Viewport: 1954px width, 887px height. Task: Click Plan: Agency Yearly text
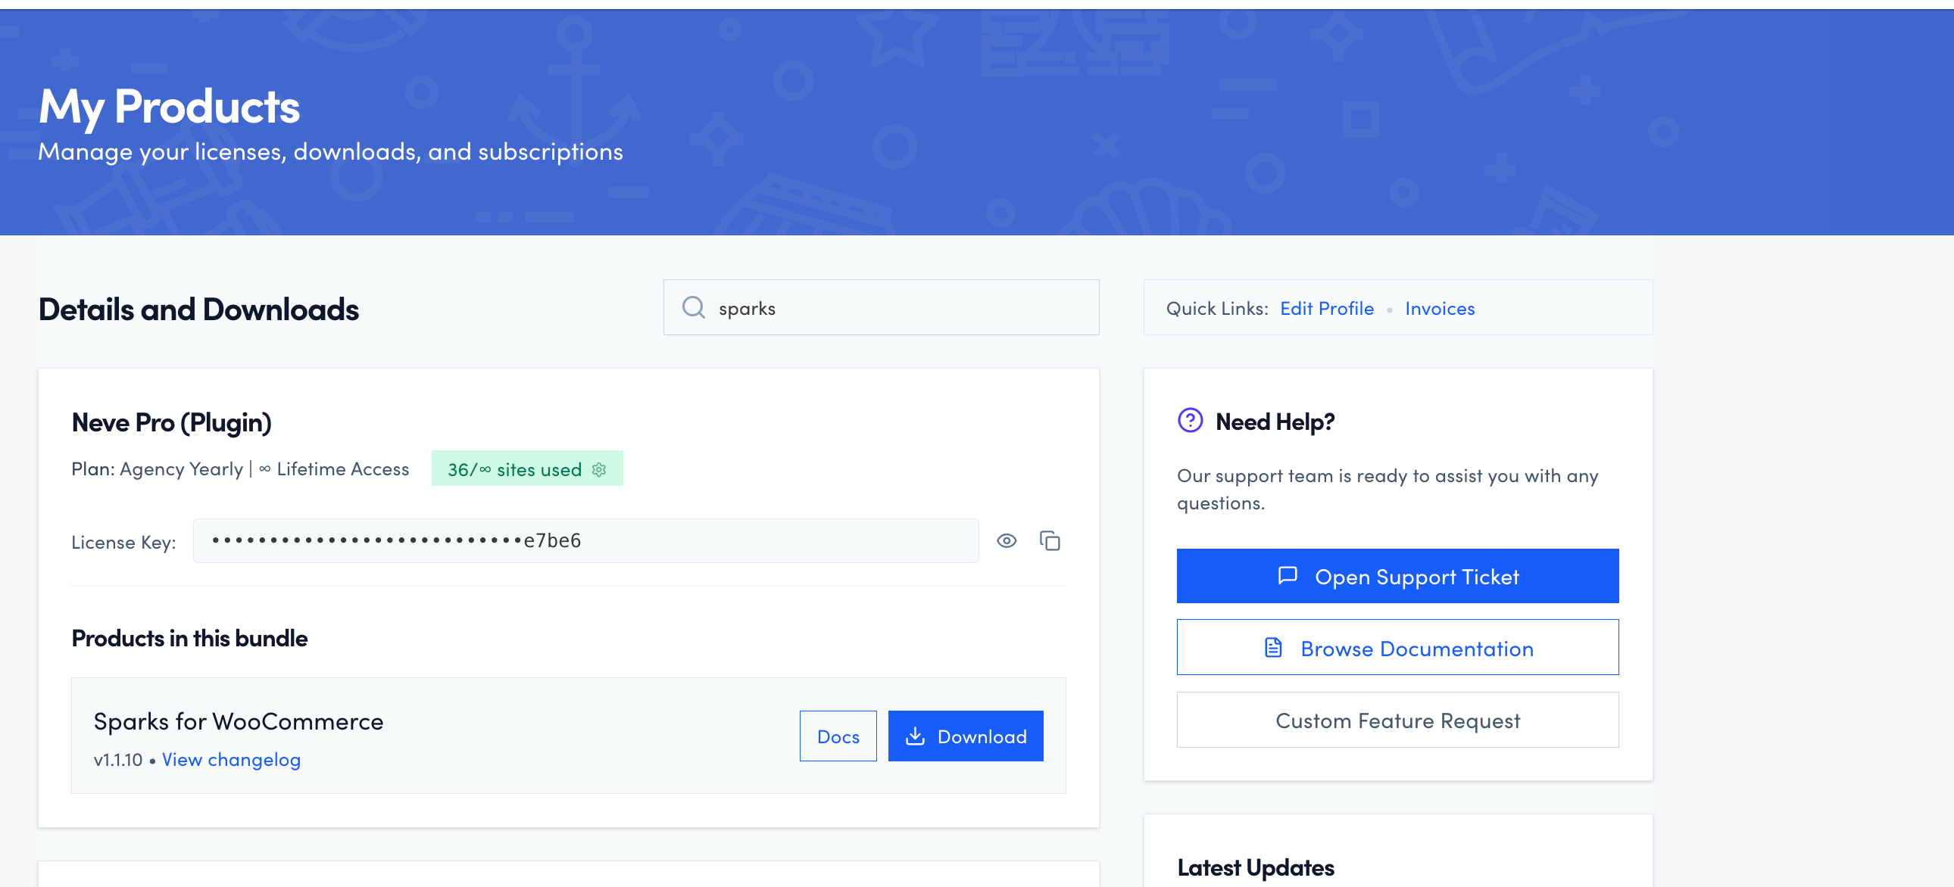click(157, 469)
